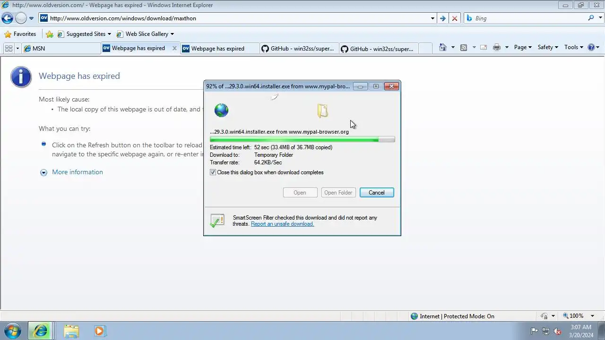The width and height of the screenshot is (605, 340).
Task: Open the Favorites center
Action: click(20, 34)
